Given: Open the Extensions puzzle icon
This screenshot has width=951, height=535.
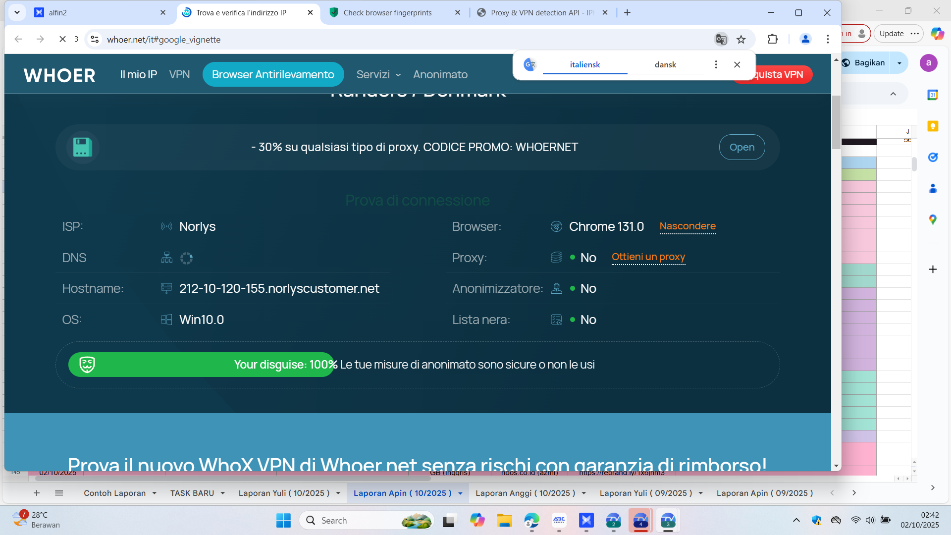Looking at the screenshot, I should pyautogui.click(x=772, y=39).
